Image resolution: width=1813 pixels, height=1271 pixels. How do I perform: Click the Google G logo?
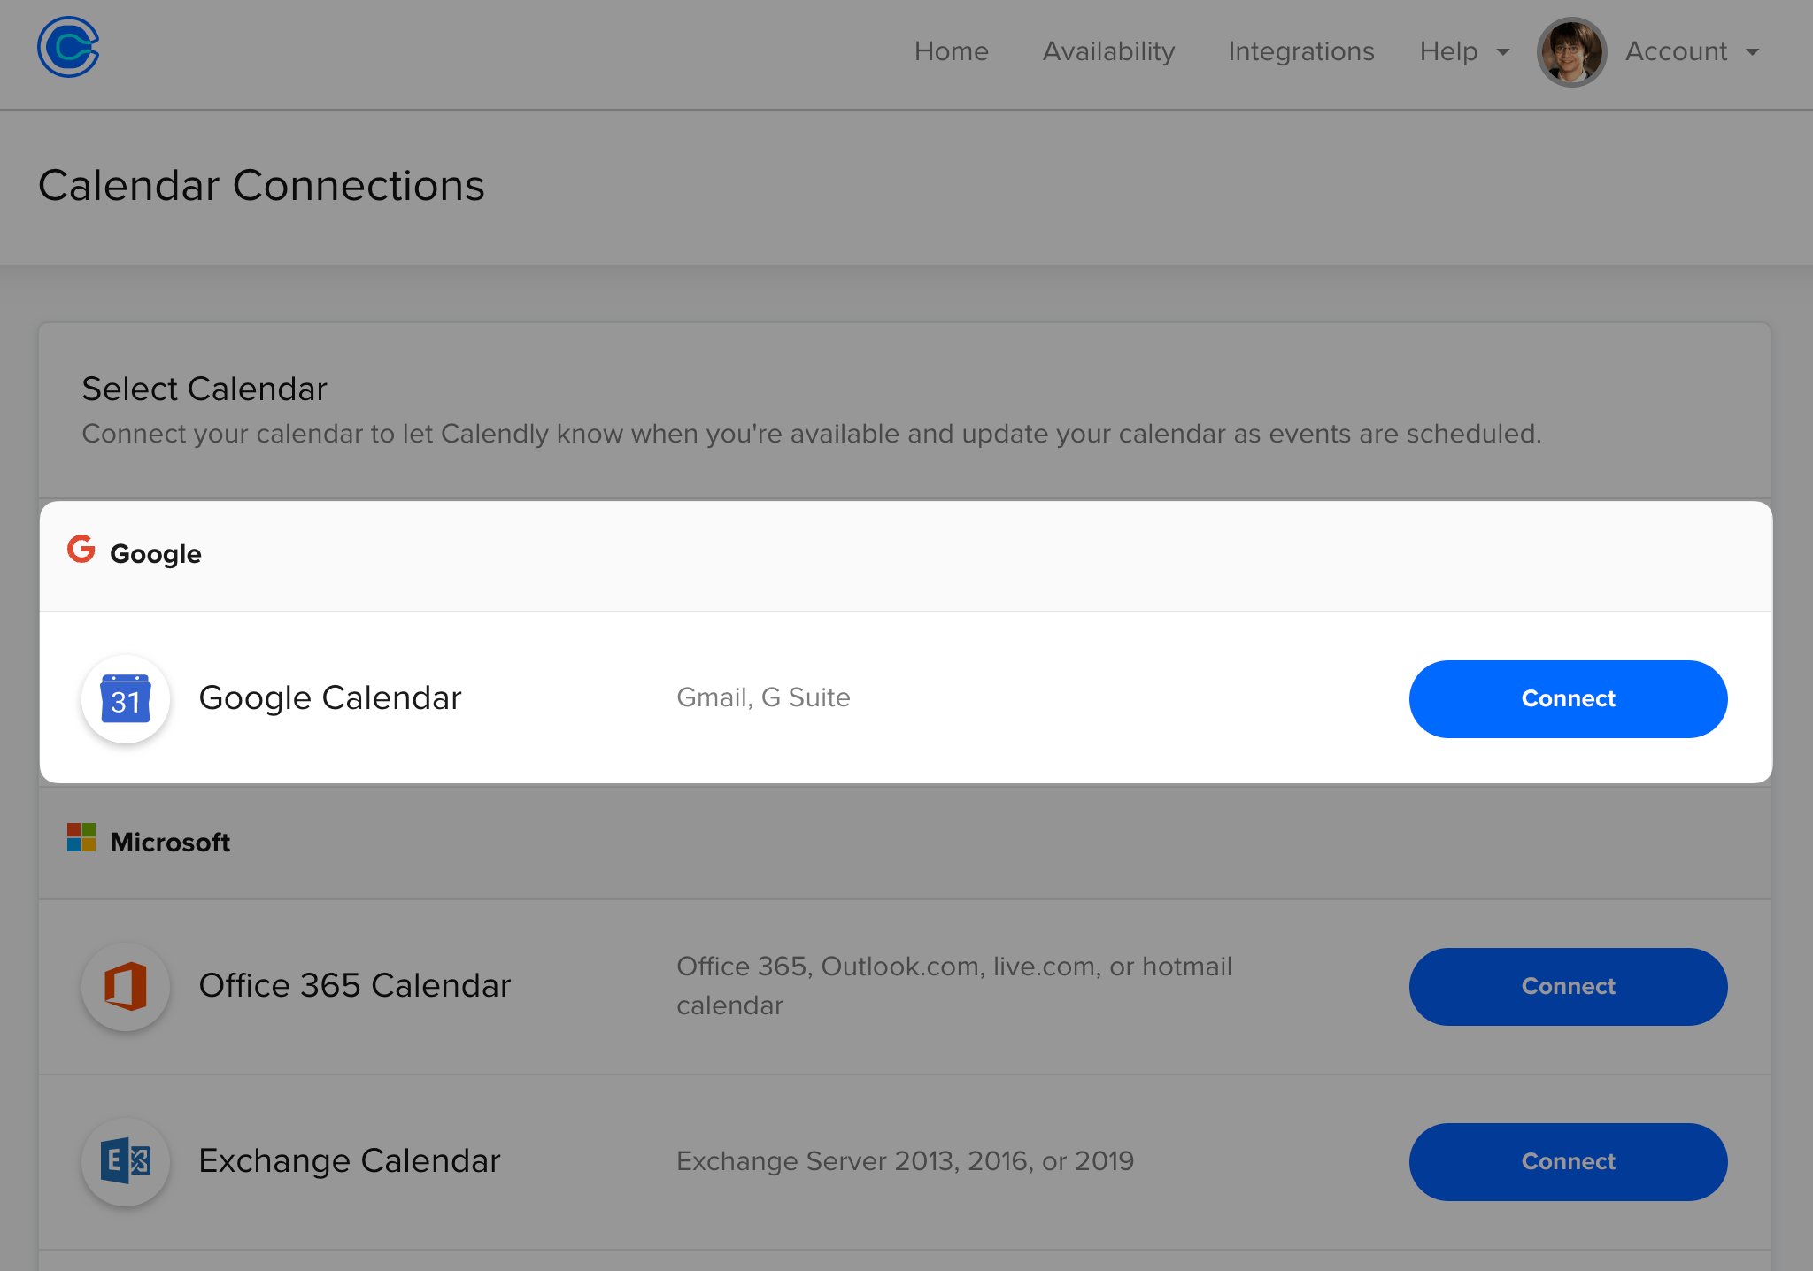coord(81,550)
